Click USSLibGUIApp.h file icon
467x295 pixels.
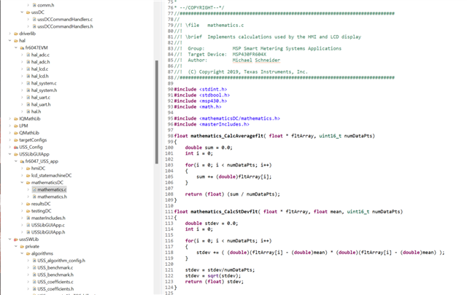(x=28, y=232)
